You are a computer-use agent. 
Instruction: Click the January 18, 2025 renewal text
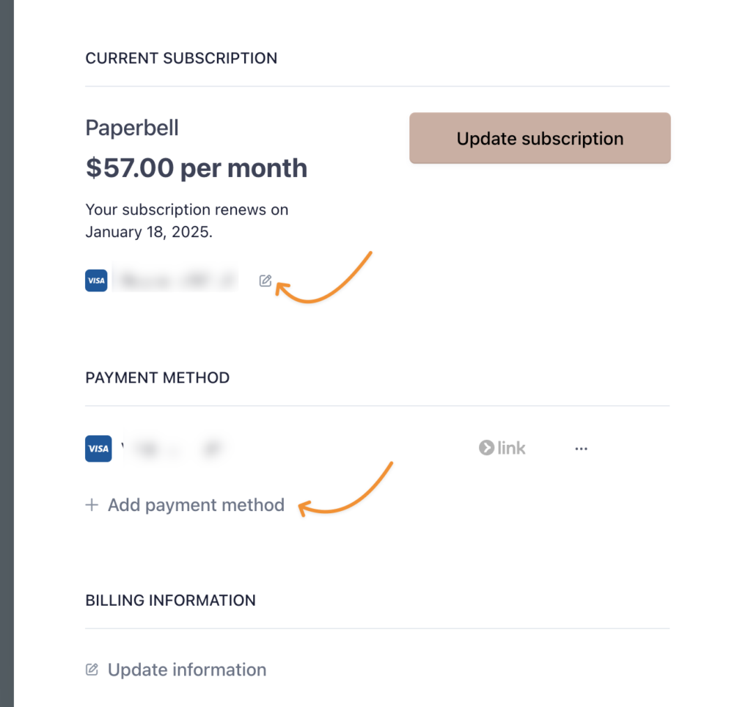(x=148, y=232)
